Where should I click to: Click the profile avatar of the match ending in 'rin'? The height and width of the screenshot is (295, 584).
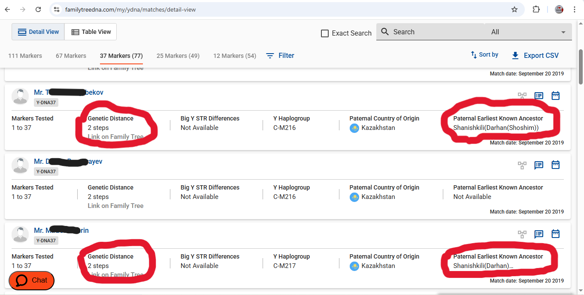[x=20, y=235]
